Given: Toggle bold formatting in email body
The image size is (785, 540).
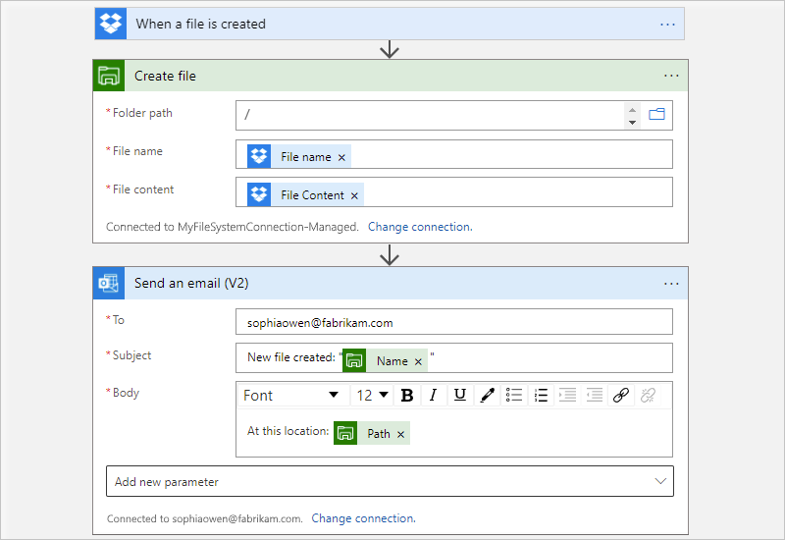Looking at the screenshot, I should click(407, 396).
